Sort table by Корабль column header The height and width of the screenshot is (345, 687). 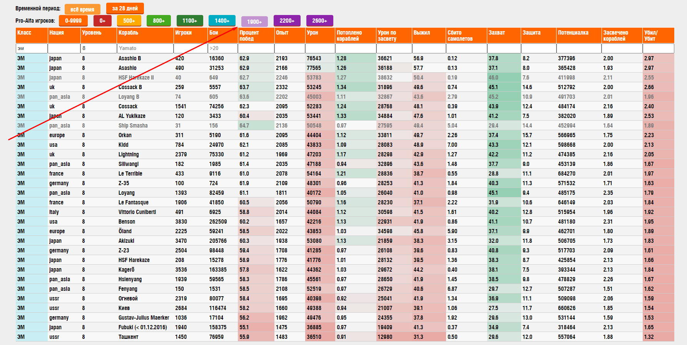coord(145,35)
